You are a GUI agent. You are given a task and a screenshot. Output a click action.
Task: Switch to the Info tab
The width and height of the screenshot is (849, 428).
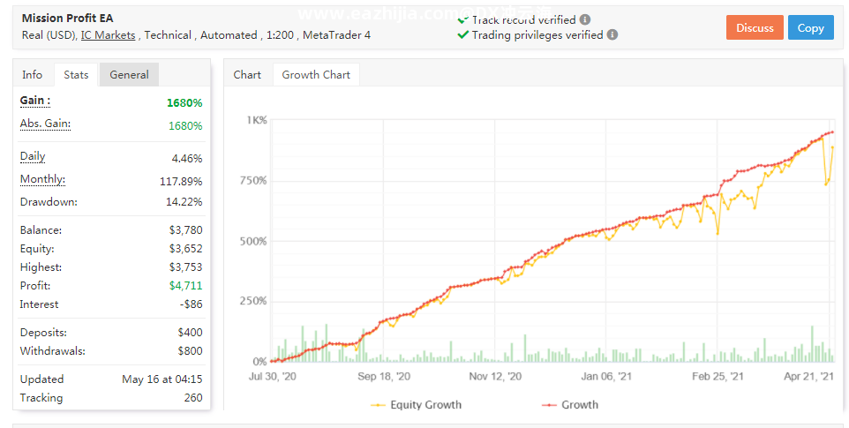pos(33,75)
